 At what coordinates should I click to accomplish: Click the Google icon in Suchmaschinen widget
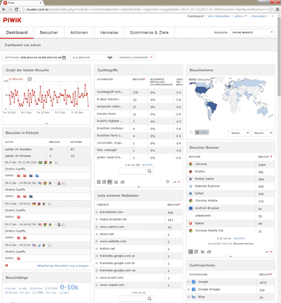193,282
